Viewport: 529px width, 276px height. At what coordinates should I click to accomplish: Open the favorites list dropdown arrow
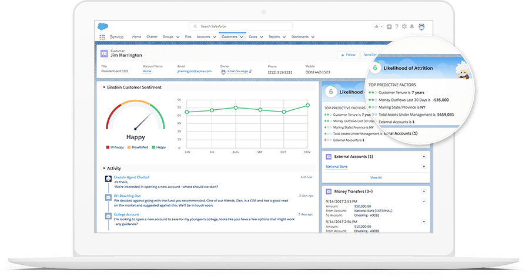tap(381, 26)
